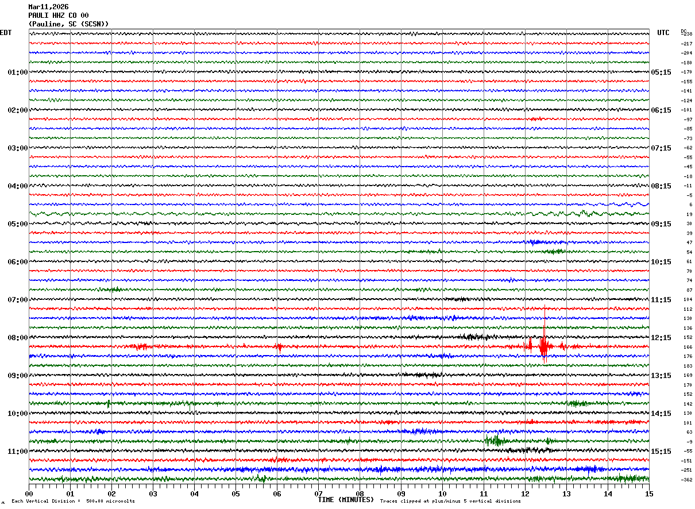Image resolution: width=695 pixels, height=509 pixels.
Task: Click the 08:00 EDT row label
Action: coord(17,338)
